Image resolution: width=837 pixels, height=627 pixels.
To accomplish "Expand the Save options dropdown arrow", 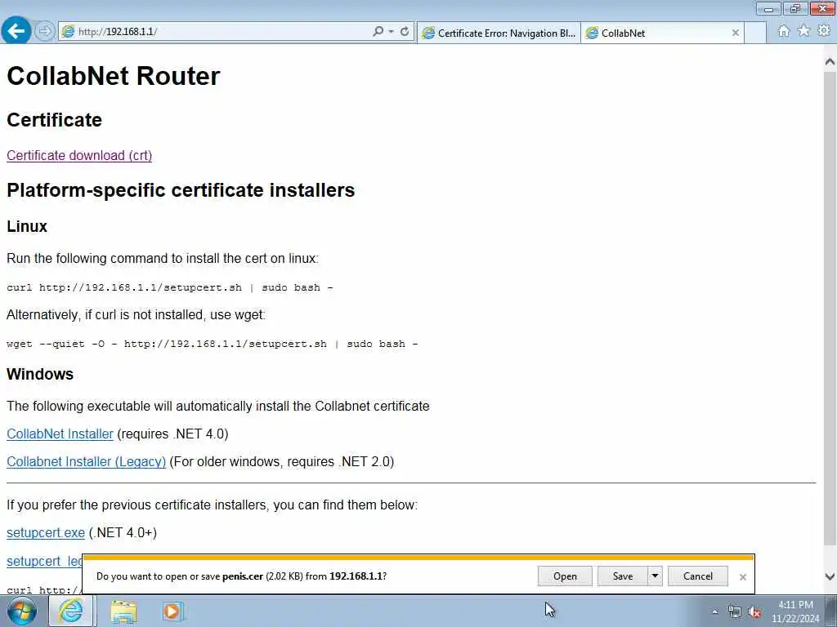I will pyautogui.click(x=655, y=576).
